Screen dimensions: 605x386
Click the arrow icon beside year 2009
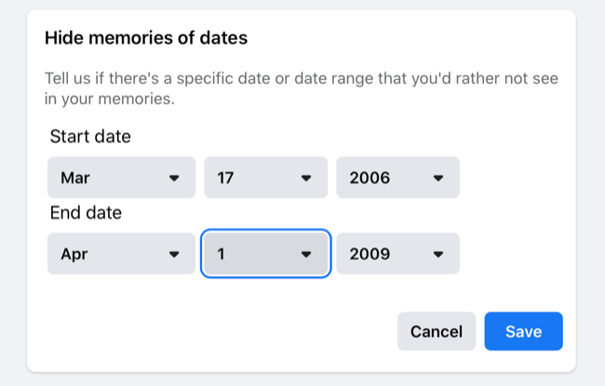point(438,254)
